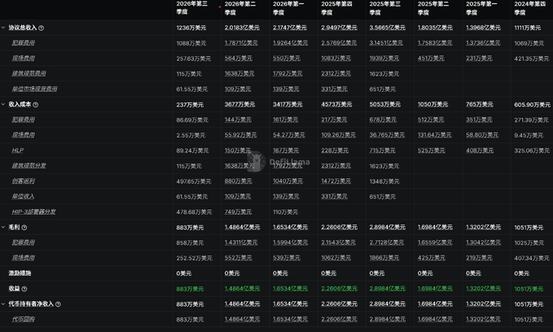Click the 3.5665亿美元 value
The width and height of the screenshot is (553, 332).
pos(387,28)
